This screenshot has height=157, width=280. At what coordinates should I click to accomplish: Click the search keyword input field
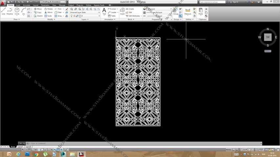tap(212, 2)
